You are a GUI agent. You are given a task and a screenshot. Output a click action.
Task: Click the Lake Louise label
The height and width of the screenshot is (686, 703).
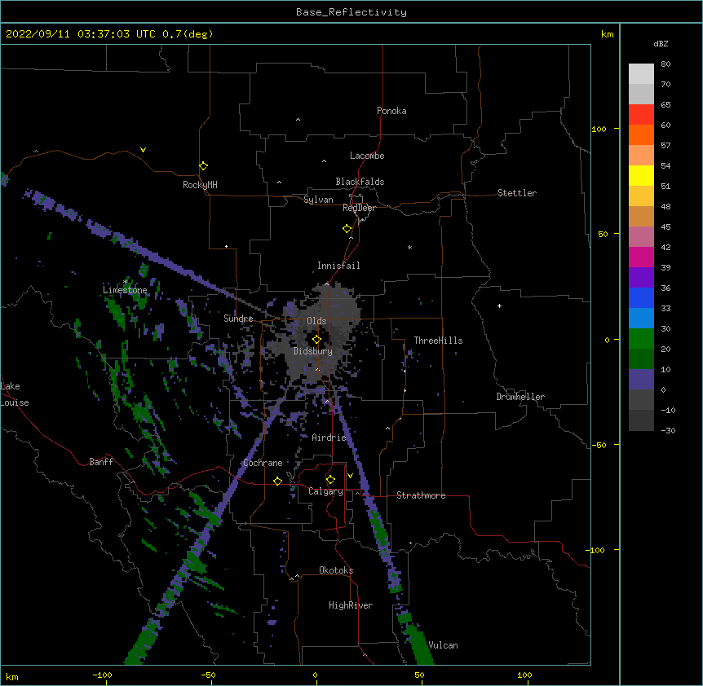[15, 394]
